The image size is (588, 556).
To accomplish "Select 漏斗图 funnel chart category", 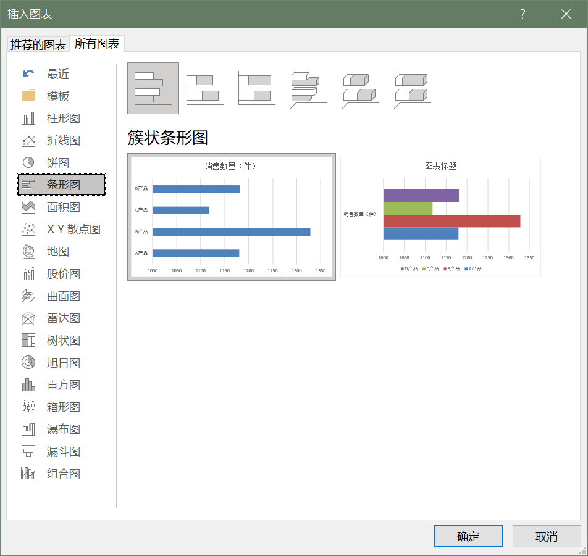I will tap(63, 452).
